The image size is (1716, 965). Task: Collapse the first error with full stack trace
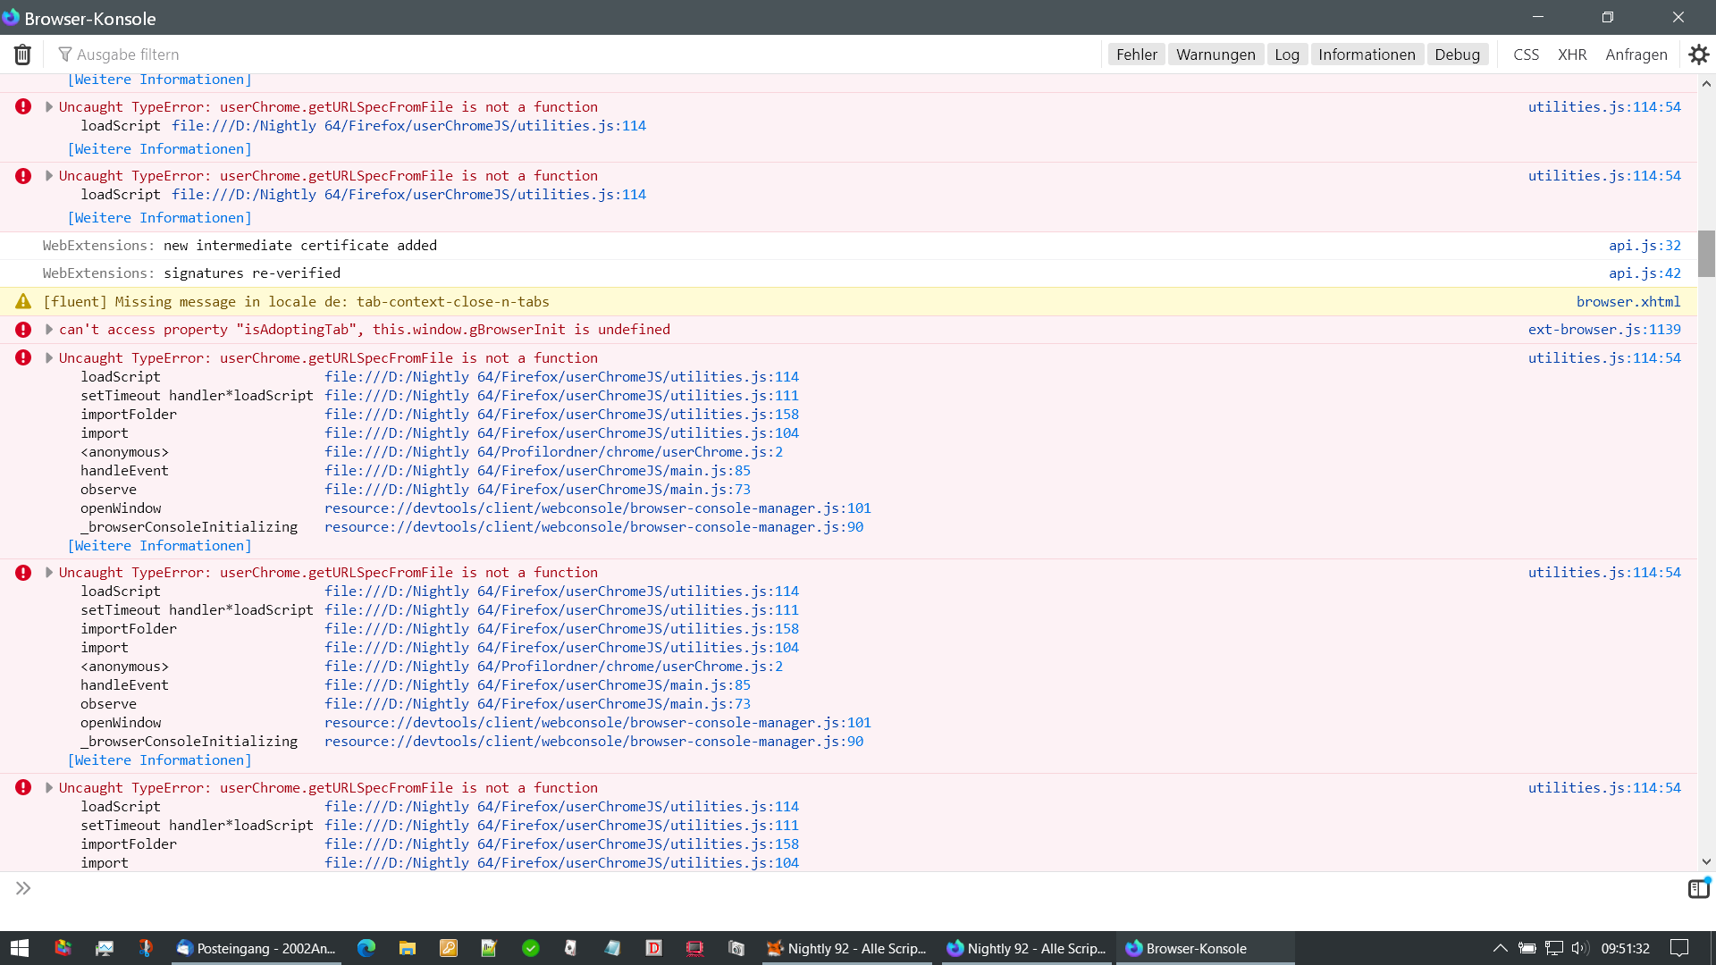49,358
